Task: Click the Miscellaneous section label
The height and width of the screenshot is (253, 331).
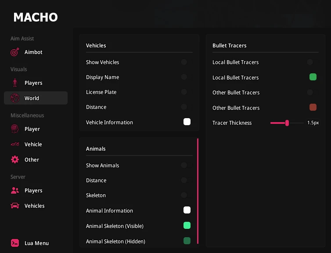Action: 27,116
